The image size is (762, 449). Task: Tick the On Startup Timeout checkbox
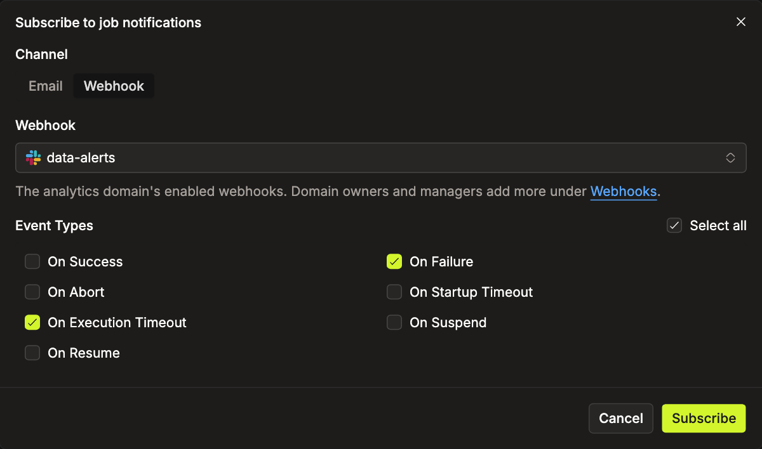click(x=394, y=292)
